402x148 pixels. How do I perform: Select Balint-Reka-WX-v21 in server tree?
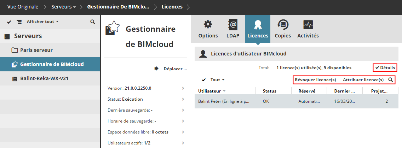[x=50, y=79]
